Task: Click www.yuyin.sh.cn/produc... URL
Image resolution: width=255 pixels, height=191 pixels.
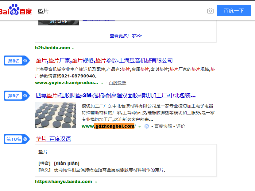Action: point(67,83)
